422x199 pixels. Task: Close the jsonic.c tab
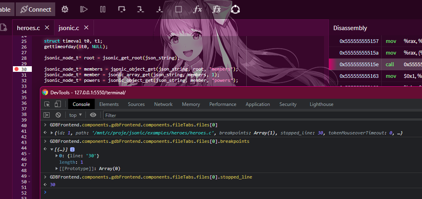point(86,27)
